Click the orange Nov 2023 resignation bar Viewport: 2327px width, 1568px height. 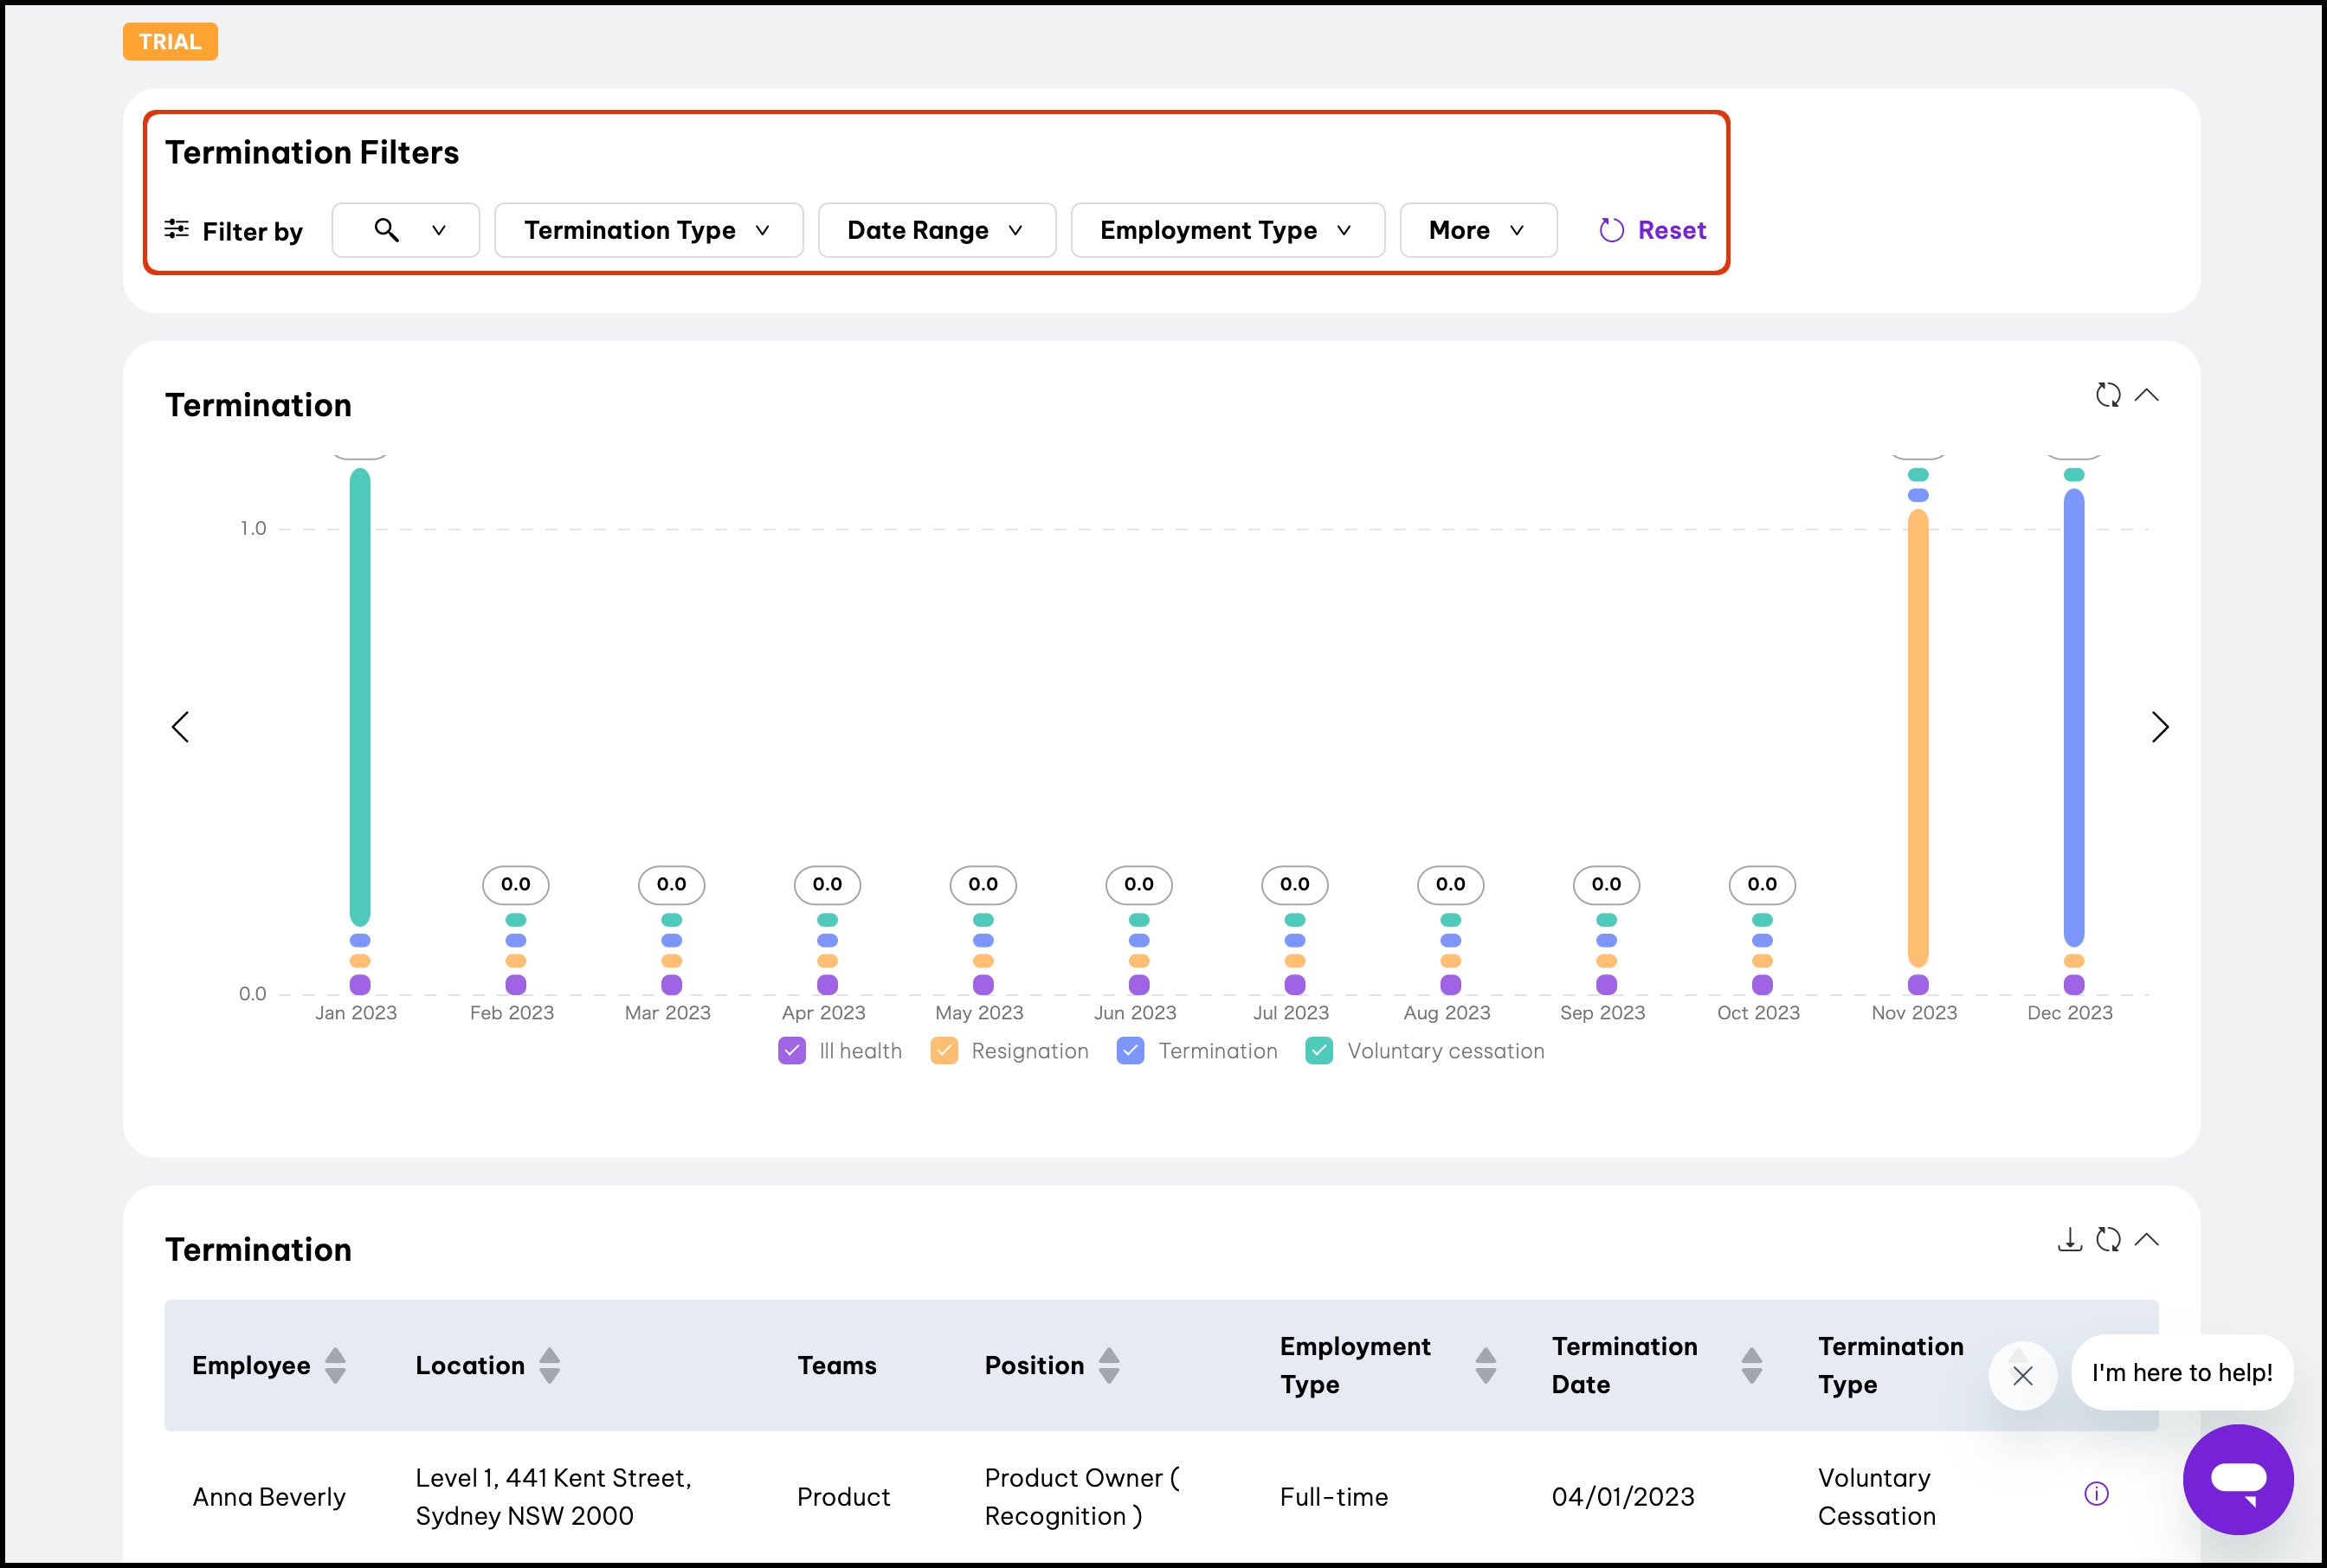(1918, 737)
